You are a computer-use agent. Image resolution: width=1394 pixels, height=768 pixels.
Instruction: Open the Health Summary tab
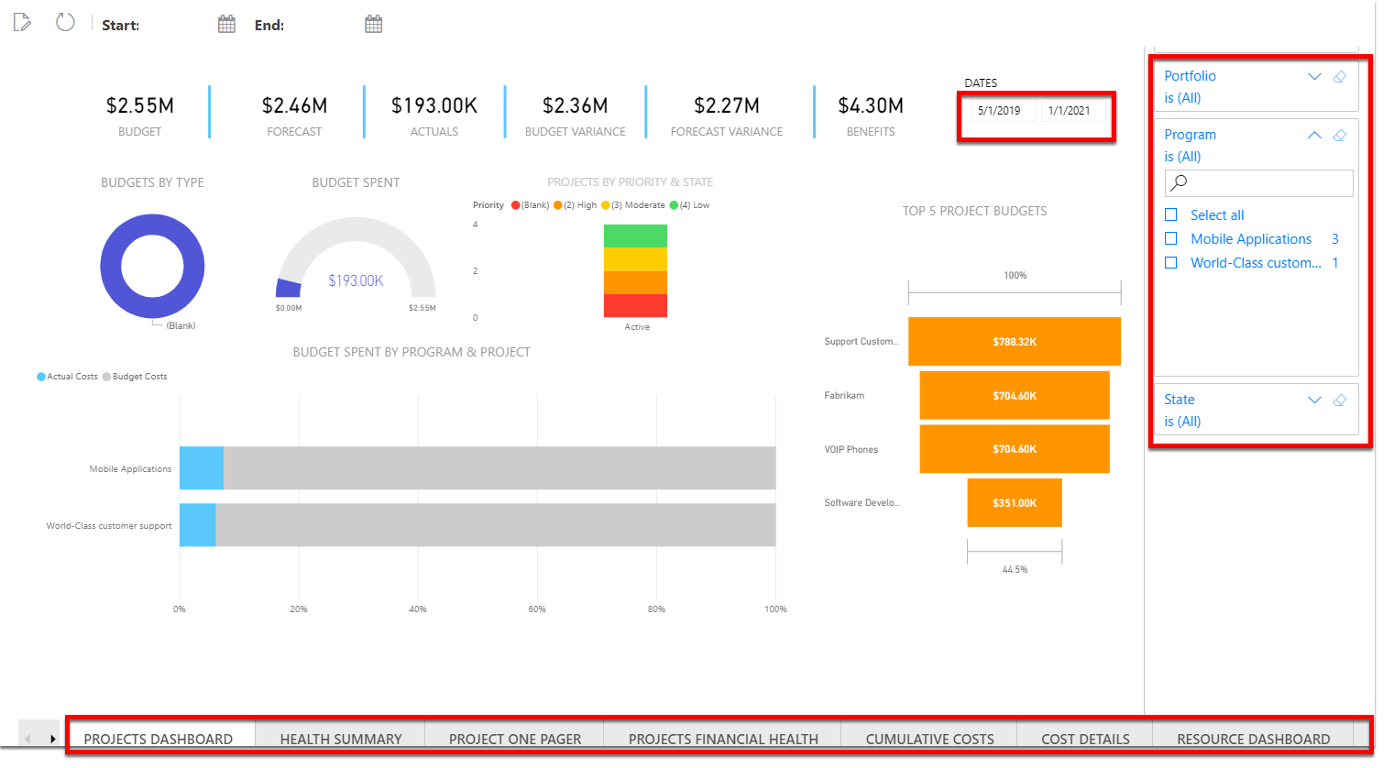pyautogui.click(x=341, y=738)
